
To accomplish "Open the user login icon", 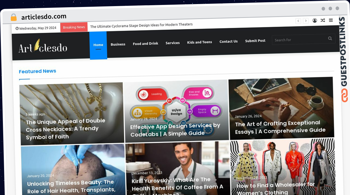I will pyautogui.click(x=315, y=20).
